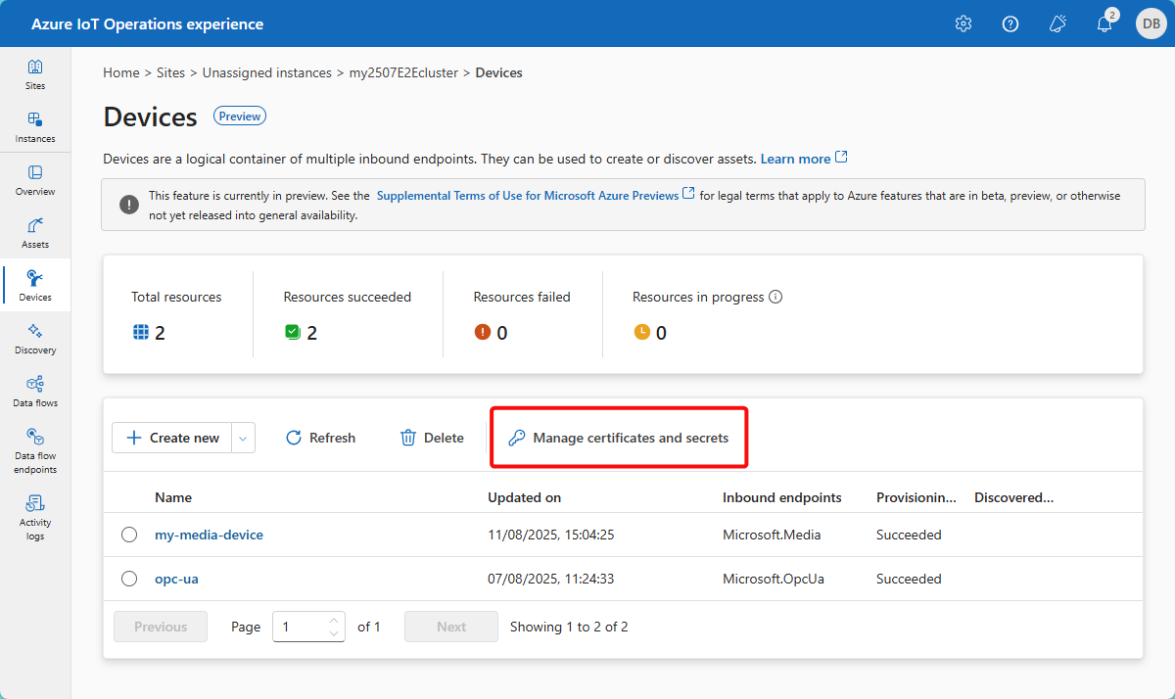Select the my-media-device radio button
This screenshot has width=1175, height=699.
[x=129, y=535]
